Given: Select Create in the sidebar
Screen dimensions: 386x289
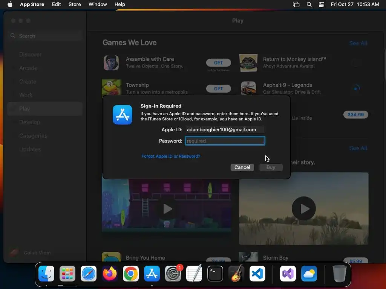Looking at the screenshot, I should 44,82.
